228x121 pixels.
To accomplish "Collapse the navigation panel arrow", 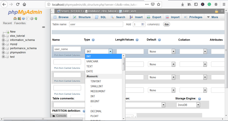I will point(52,11).
